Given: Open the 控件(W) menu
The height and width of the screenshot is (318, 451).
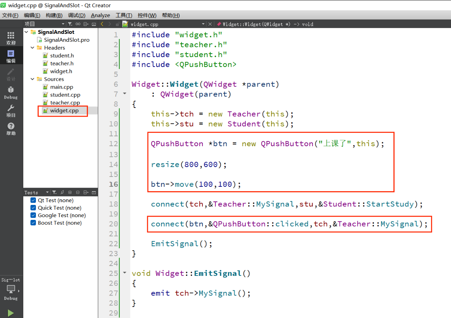Looking at the screenshot, I should click(147, 15).
